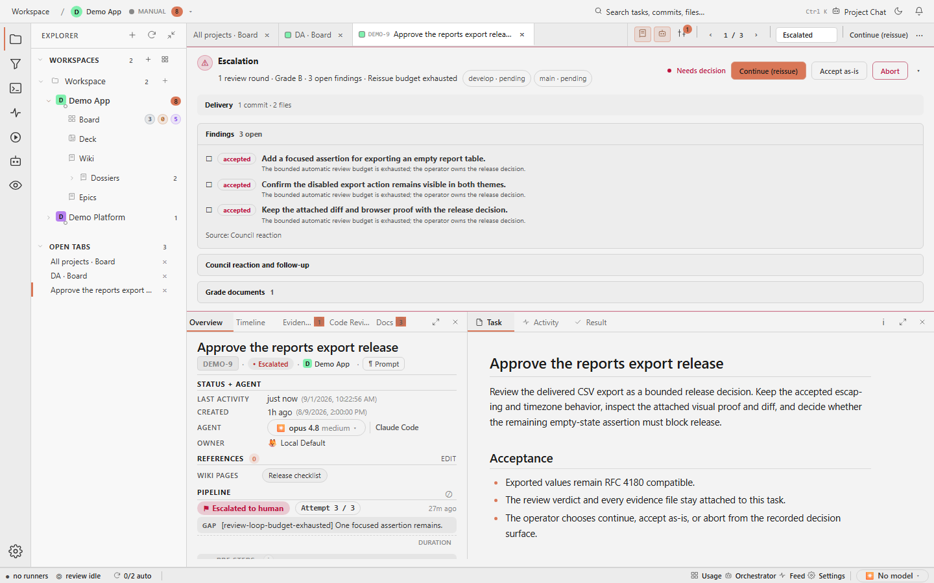The image size is (934, 583).
Task: Click the Accept as-is button
Action: point(839,71)
